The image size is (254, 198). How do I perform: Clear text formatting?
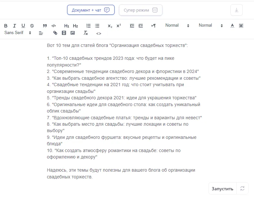click(x=86, y=33)
